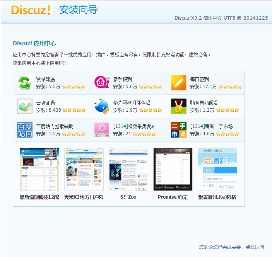Click the Discuz! logo in header
This screenshot has height=257, width=272.
coord(31,10)
